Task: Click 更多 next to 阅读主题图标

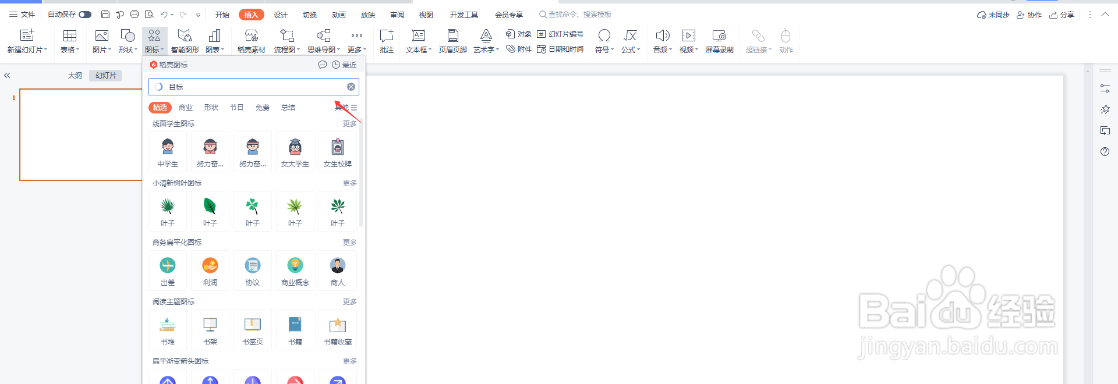Action: click(x=350, y=302)
